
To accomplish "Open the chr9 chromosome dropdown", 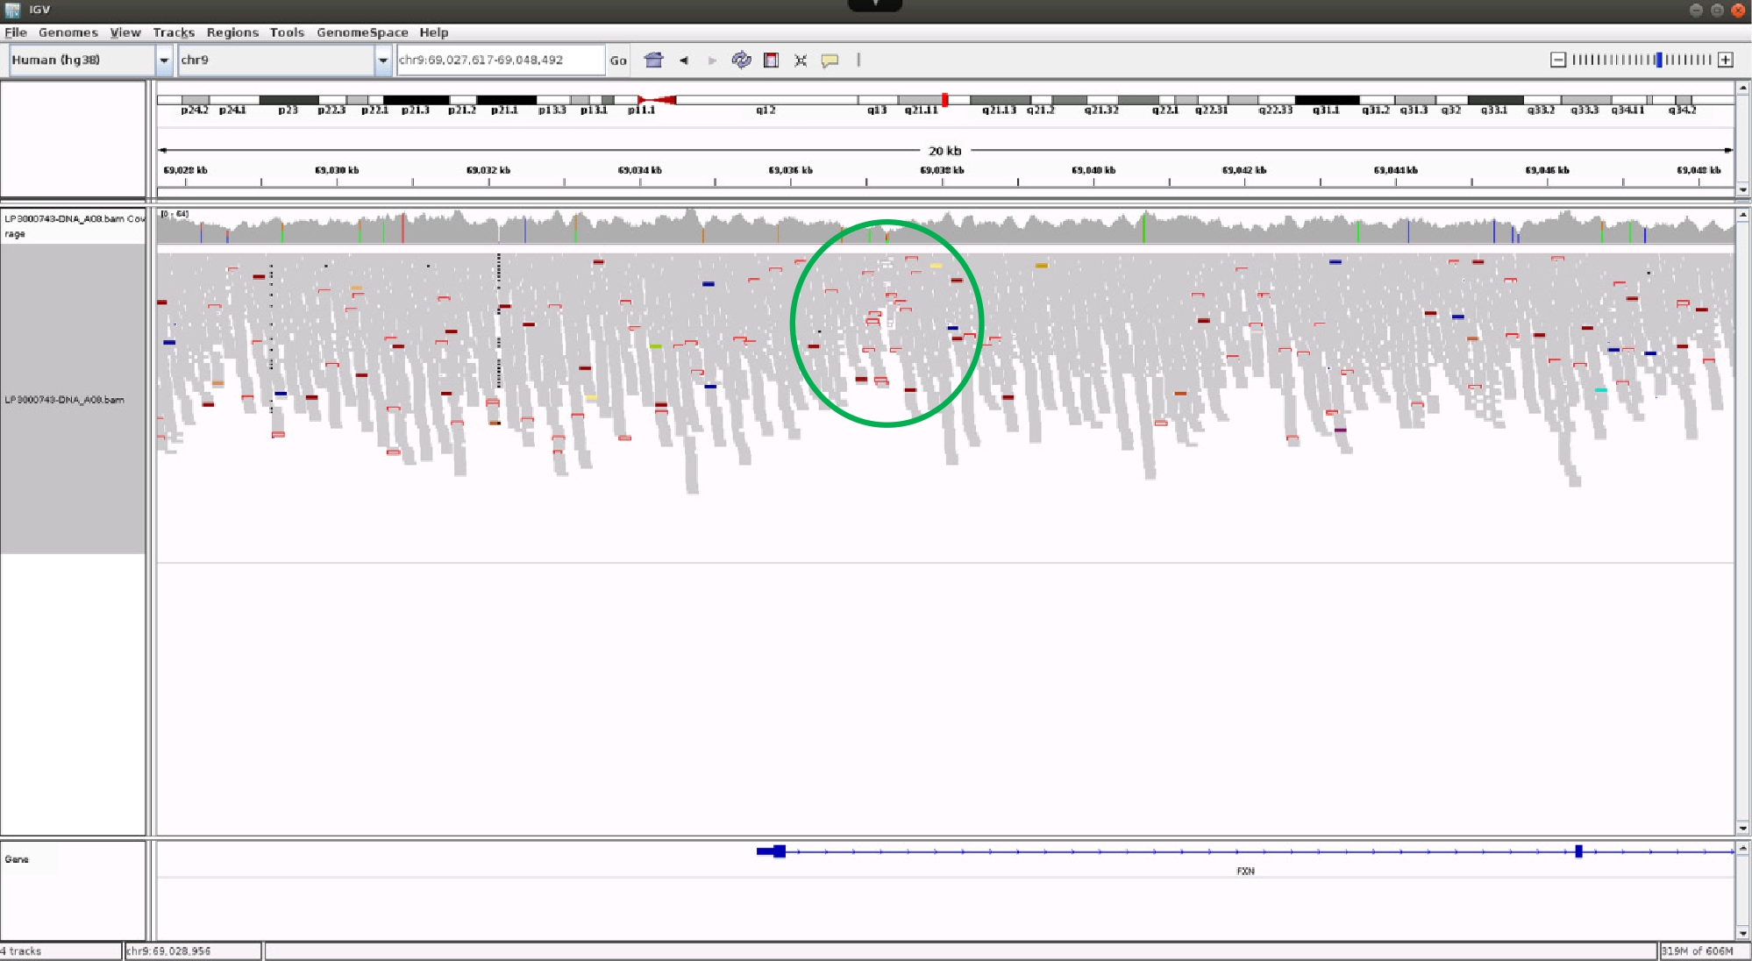I will click(383, 61).
